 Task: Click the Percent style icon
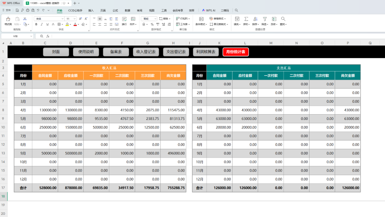[x=152, y=24]
